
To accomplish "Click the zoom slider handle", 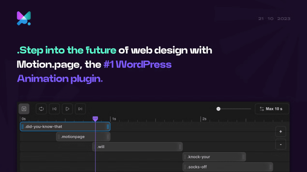I will [x=219, y=109].
